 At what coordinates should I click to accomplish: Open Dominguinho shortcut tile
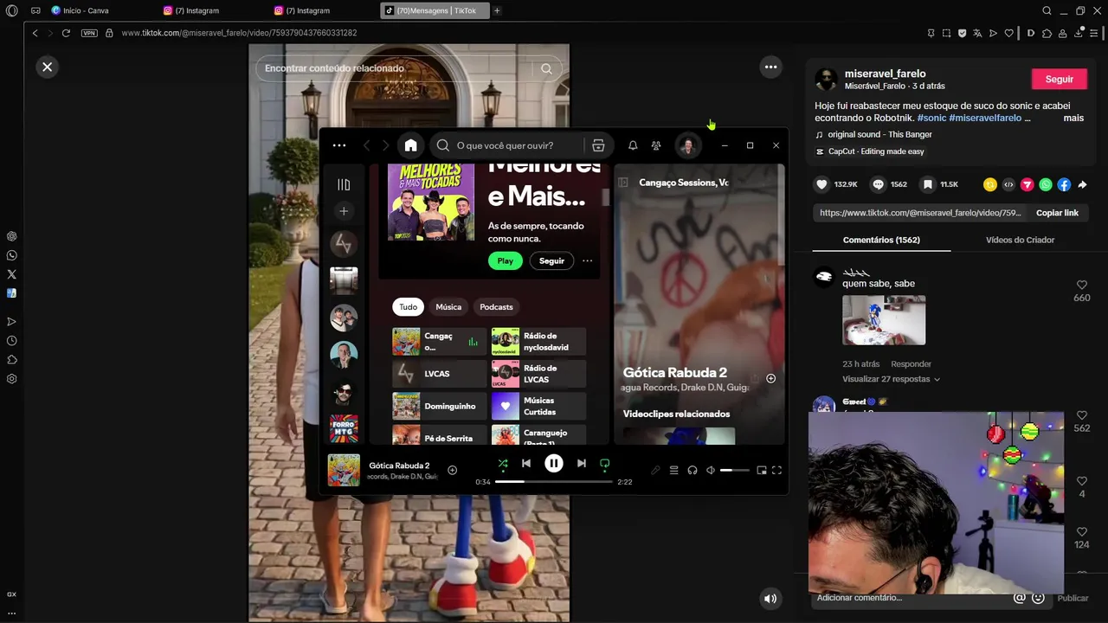(439, 406)
